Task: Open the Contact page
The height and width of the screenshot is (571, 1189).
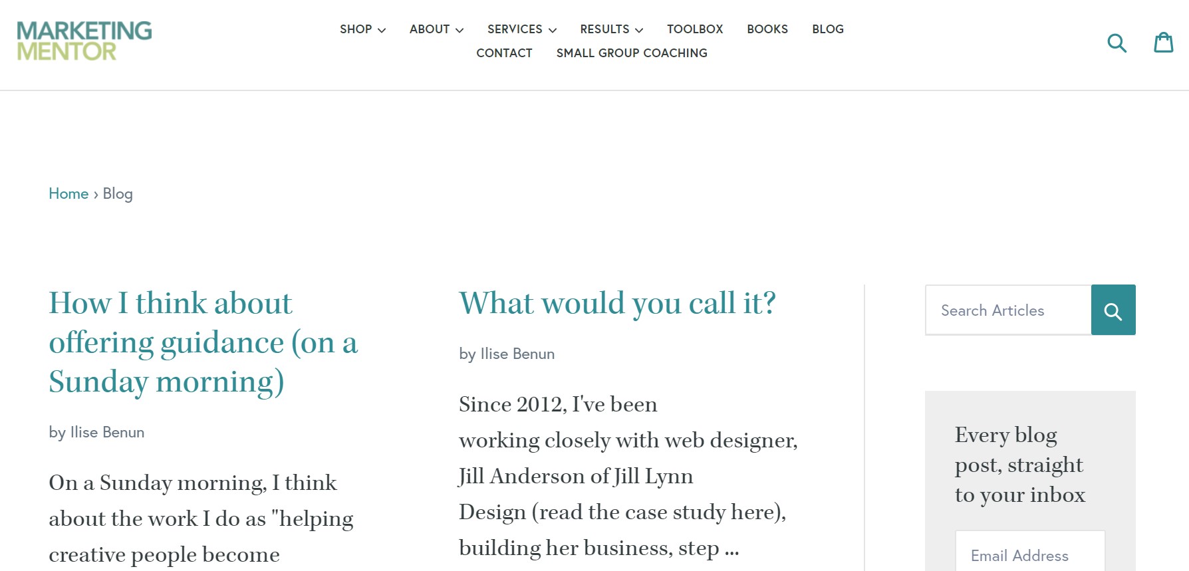Action: click(504, 53)
